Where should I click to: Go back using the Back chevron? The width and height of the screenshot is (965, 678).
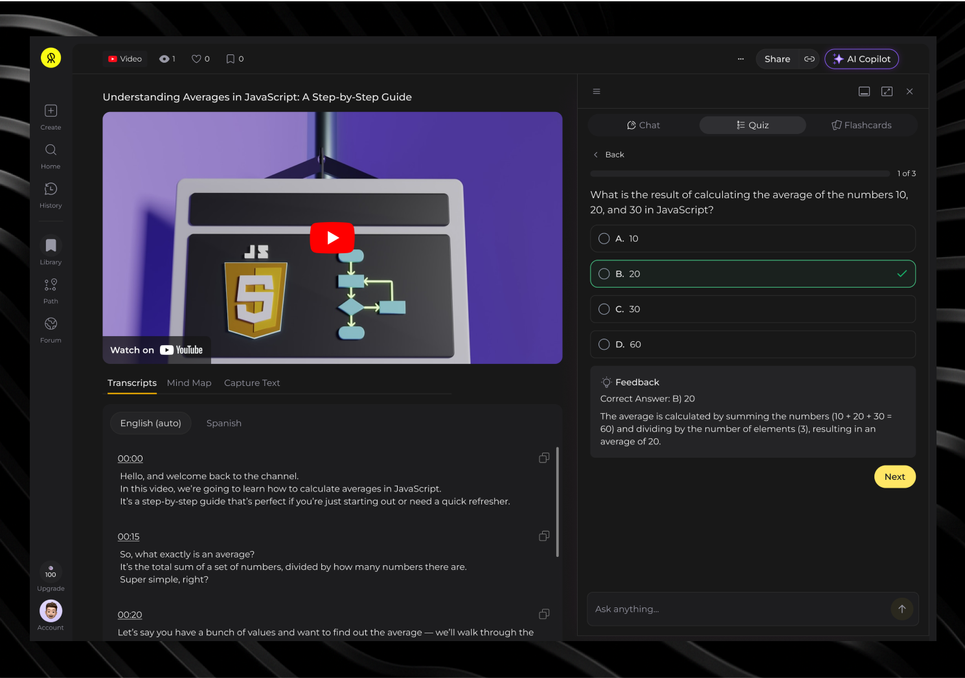(596, 155)
